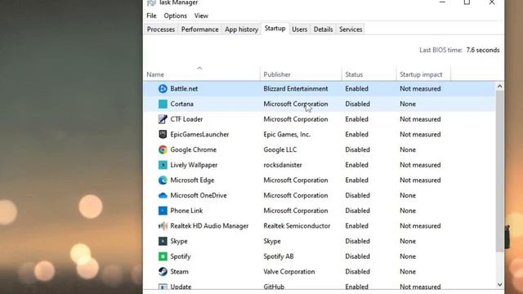Click the None impact for Skype
523x294 pixels.
(x=408, y=241)
